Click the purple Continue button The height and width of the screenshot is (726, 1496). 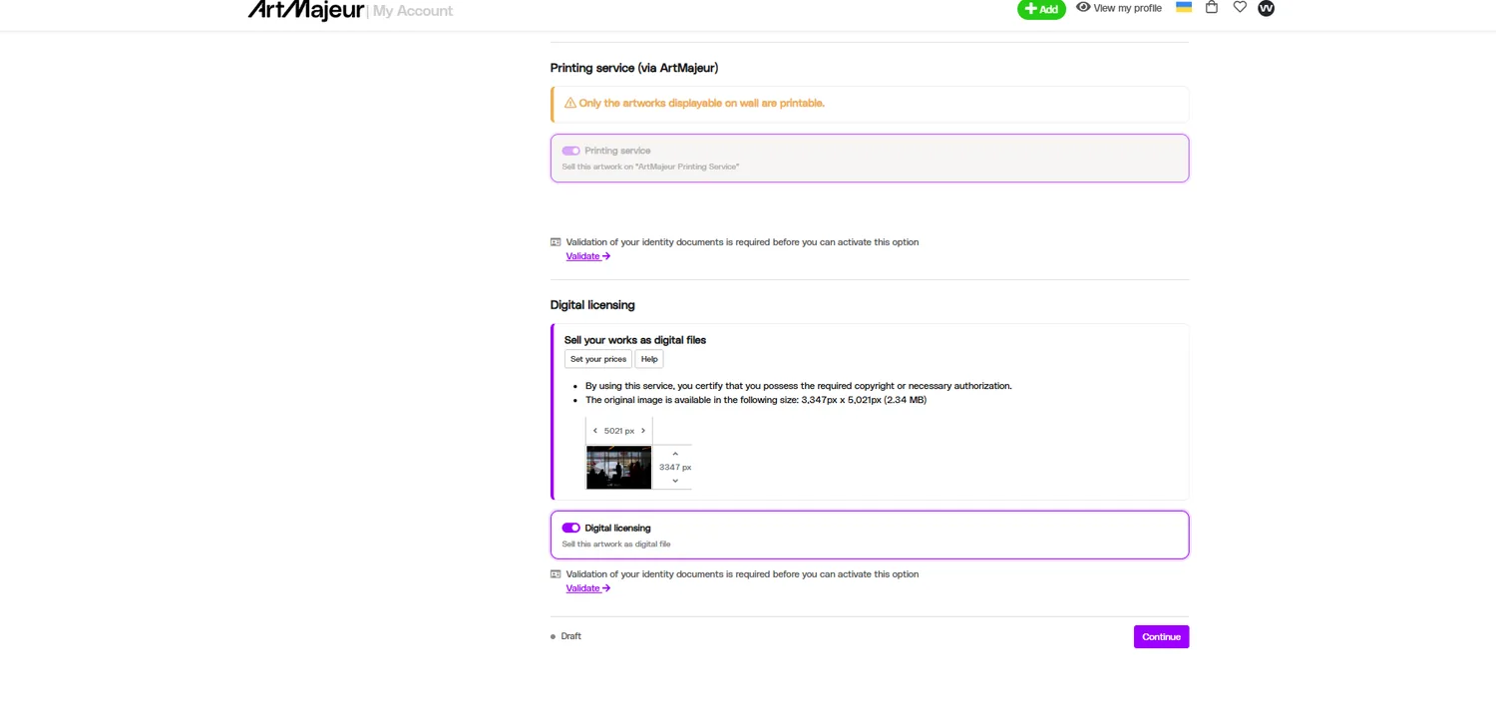coord(1161,636)
